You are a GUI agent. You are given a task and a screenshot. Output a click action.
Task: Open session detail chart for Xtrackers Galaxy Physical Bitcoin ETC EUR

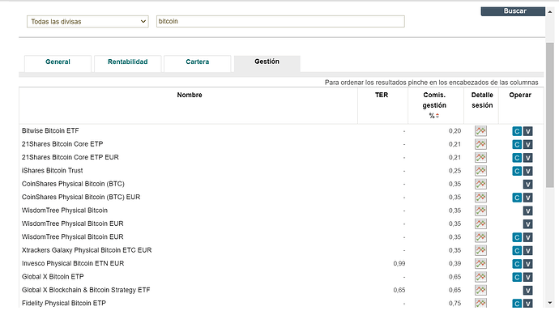click(x=480, y=250)
